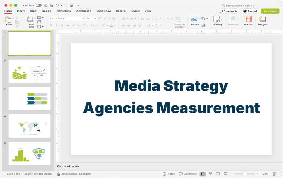
Task: Click the Align Right icon
Action: pos(134,25)
